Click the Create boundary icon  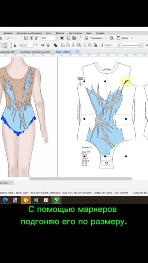[95, 45]
